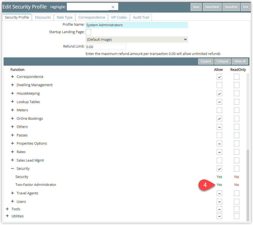
Task: Toggle Allow for Lookup Tables
Action: [219, 102]
